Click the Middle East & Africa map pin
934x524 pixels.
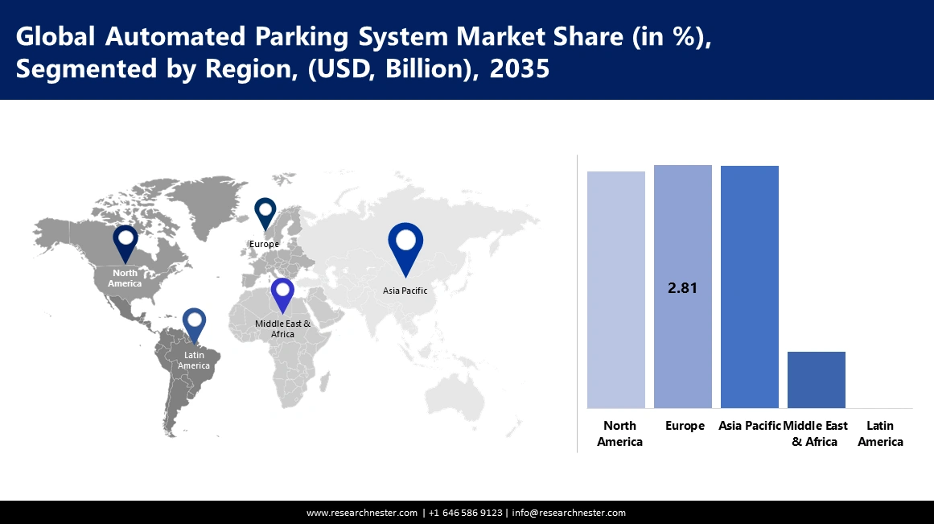coord(282,295)
